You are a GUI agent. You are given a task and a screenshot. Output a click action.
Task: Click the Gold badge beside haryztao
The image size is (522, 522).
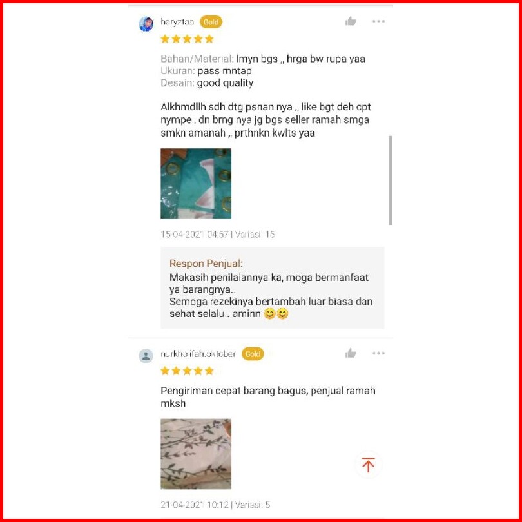pos(211,23)
